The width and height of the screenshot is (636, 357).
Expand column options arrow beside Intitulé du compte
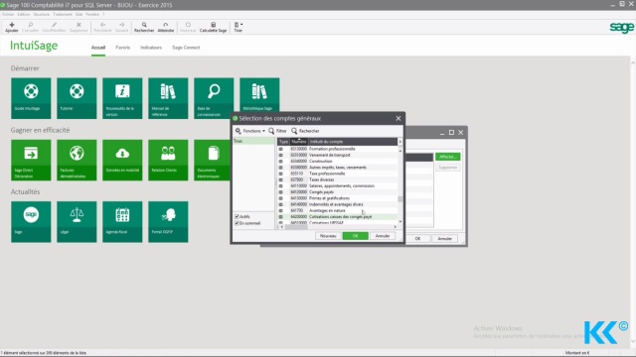tap(399, 142)
